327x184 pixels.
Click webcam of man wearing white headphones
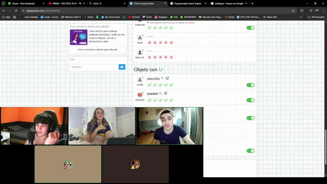(169, 126)
